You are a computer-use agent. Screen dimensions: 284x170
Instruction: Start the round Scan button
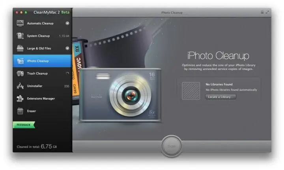pos(171,146)
